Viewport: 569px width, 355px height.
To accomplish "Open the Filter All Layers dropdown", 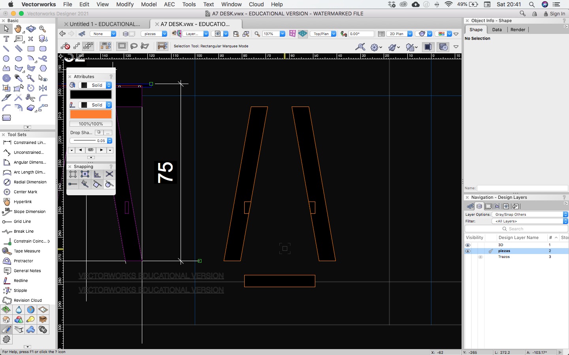I will tap(530, 221).
